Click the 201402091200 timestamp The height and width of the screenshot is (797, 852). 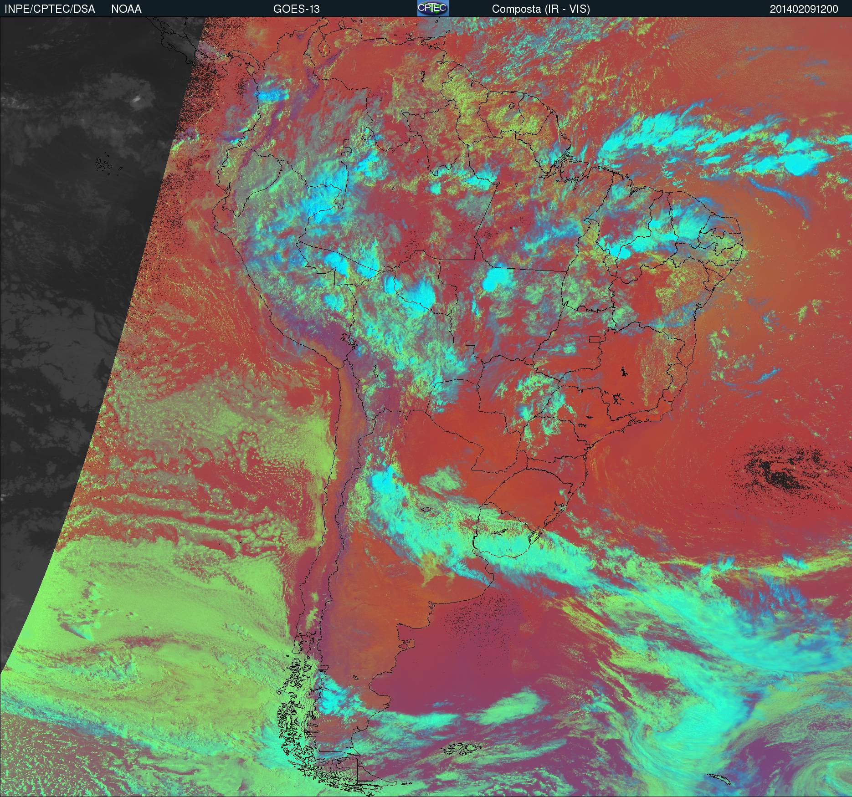[804, 9]
